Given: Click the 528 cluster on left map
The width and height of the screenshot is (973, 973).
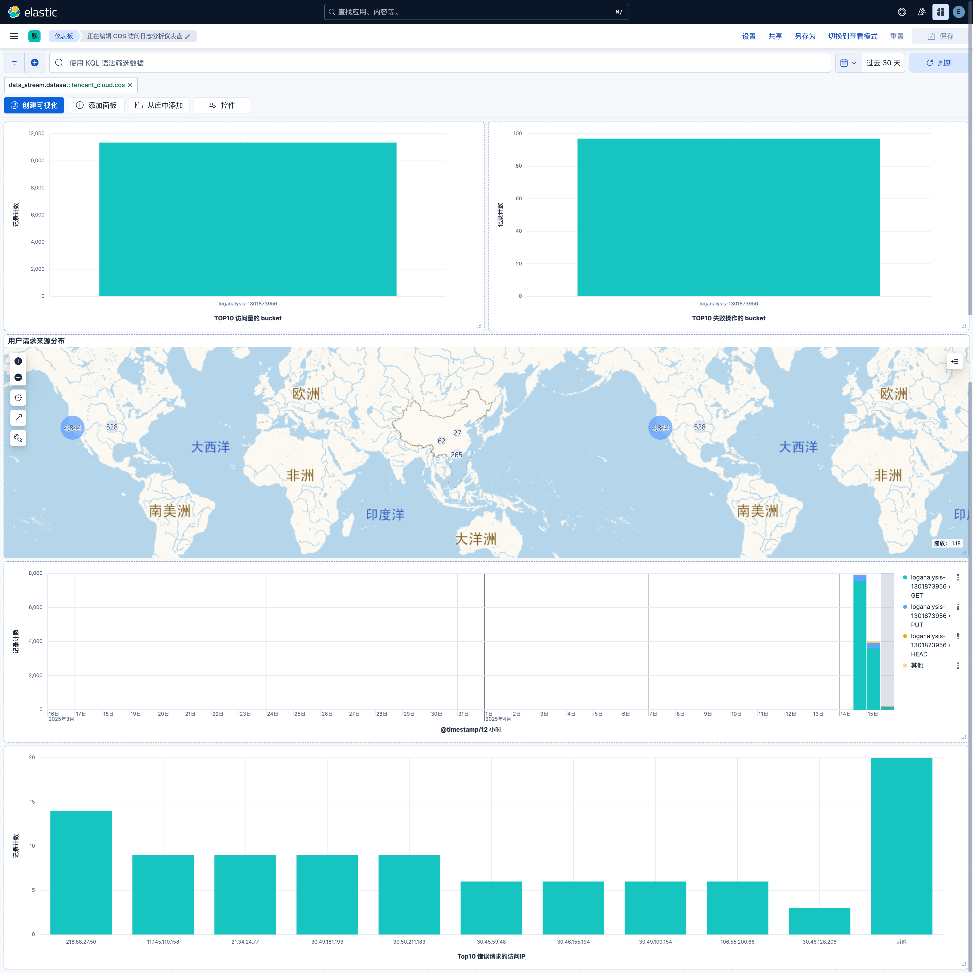Looking at the screenshot, I should (112, 427).
